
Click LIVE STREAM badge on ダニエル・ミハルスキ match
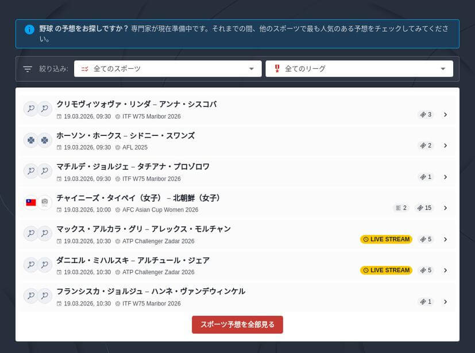[x=386, y=270]
